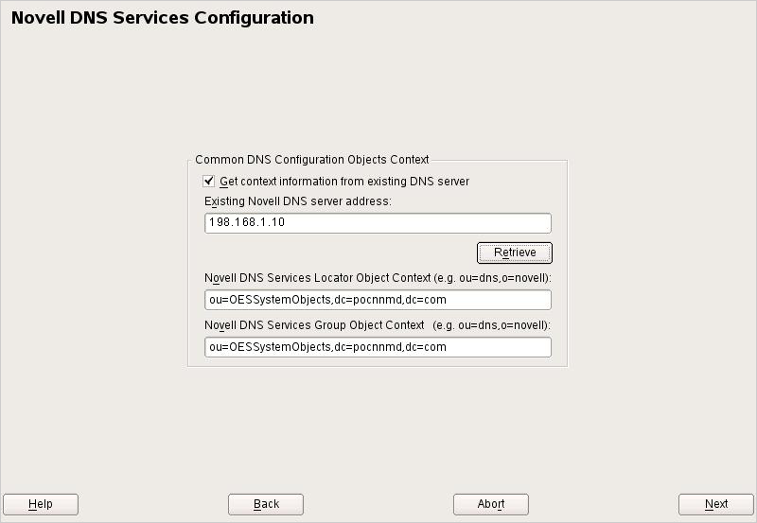Click the Existing Novell DNS server address field
This screenshot has width=757, height=523.
378,223
